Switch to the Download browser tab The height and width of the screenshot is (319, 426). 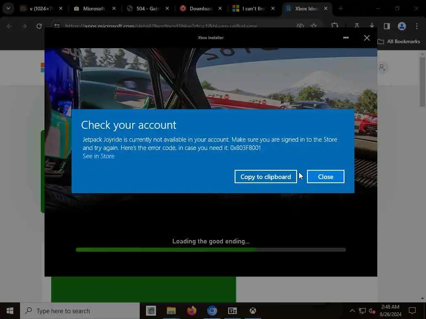(201, 9)
